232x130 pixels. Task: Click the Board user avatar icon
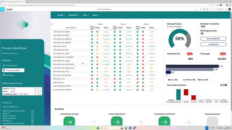[x=230, y=9]
